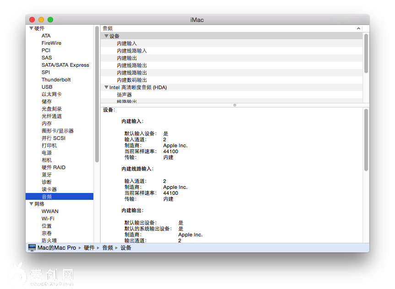Viewport: 395px width, 289px height.
Task: Select 蓝牙 in the sidebar
Action: click(47, 175)
